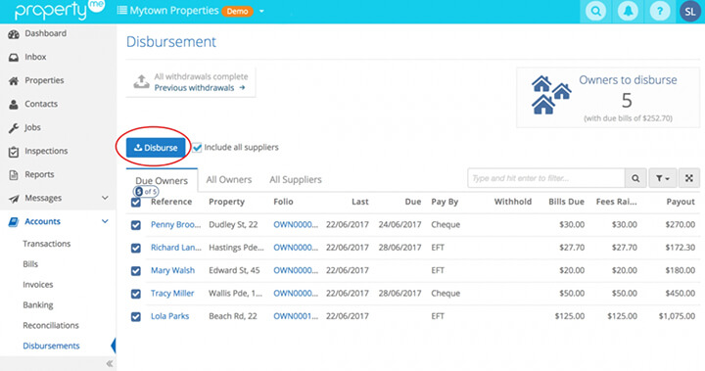Open folio link for Beach Rd, 22
Image resolution: width=705 pixels, height=371 pixels.
pyautogui.click(x=296, y=316)
